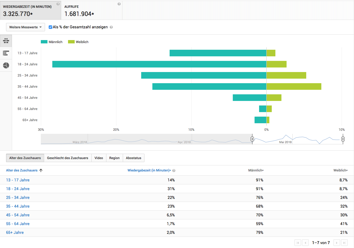This screenshot has height=248, width=354.
Task: Switch to 'Geschlecht des Zuschauers' tab
Action: [x=67, y=158]
